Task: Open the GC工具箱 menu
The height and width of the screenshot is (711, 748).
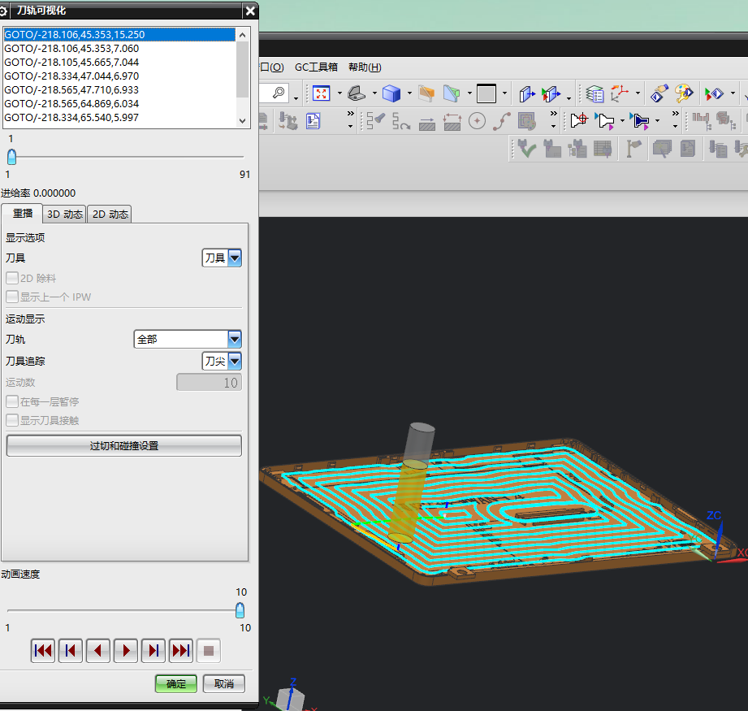Action: (x=316, y=67)
